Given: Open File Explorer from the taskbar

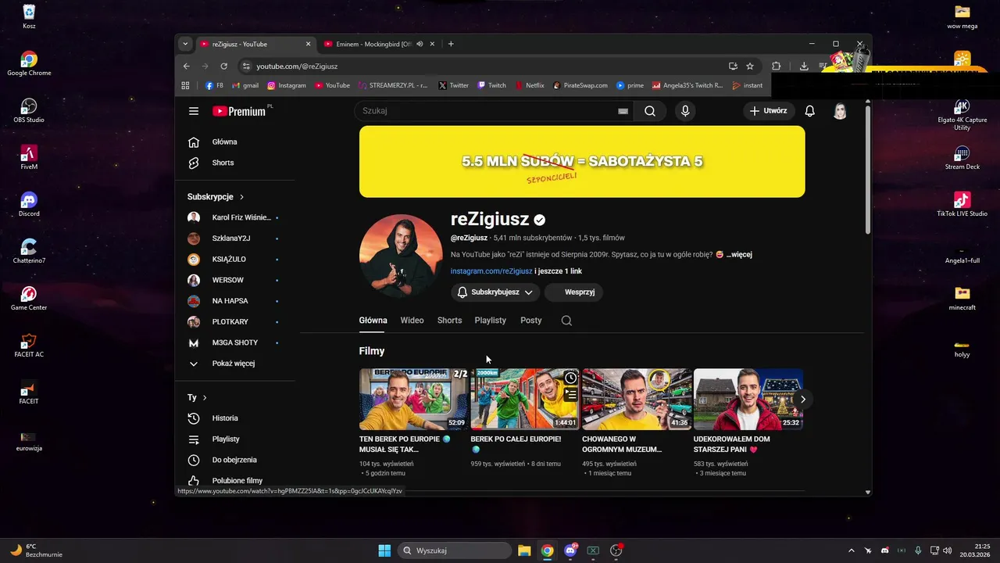Looking at the screenshot, I should pyautogui.click(x=523, y=550).
